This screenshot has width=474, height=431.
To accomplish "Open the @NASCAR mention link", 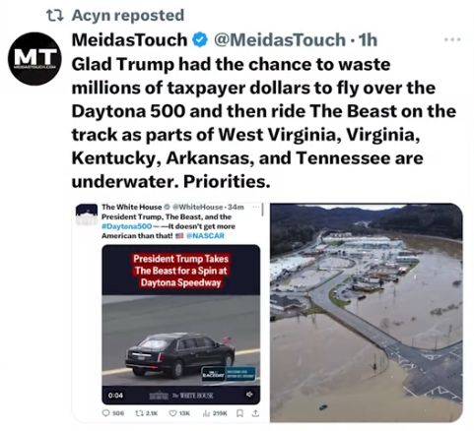I will 205,235.
